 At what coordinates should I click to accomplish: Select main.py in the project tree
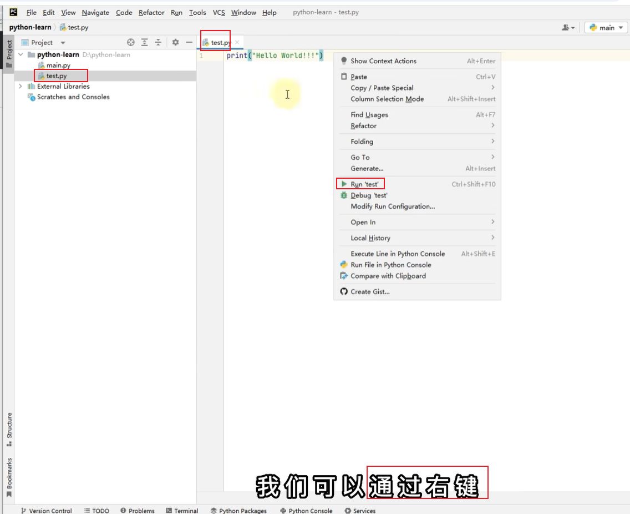pos(58,65)
